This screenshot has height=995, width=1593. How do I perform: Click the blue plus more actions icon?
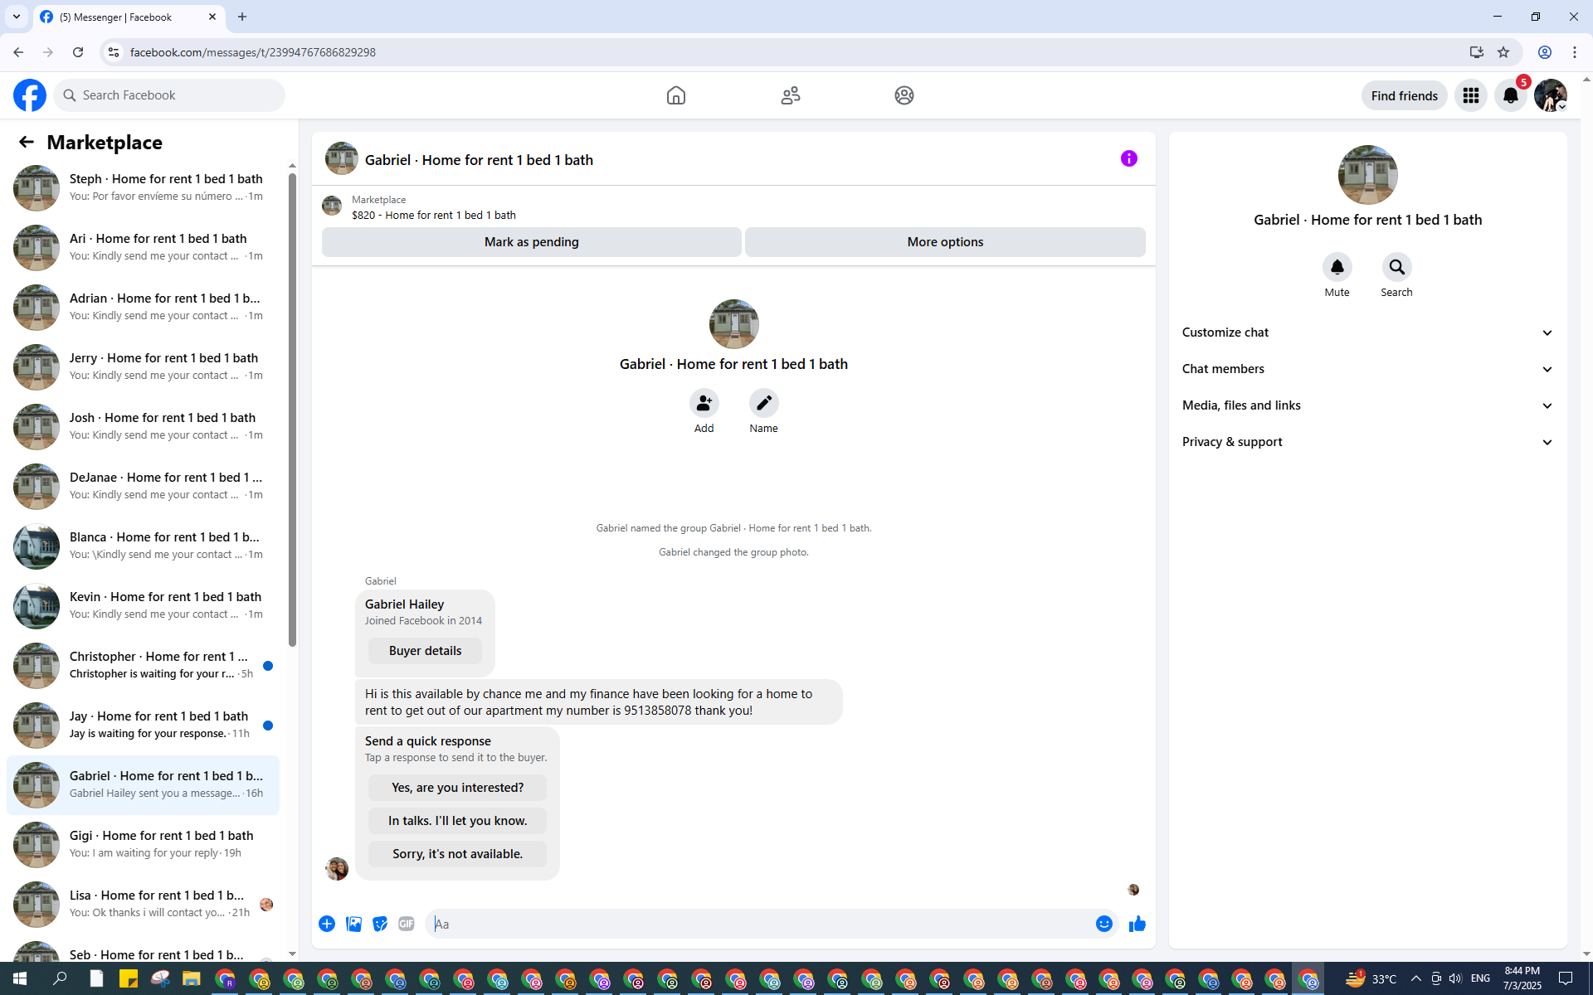tap(327, 924)
